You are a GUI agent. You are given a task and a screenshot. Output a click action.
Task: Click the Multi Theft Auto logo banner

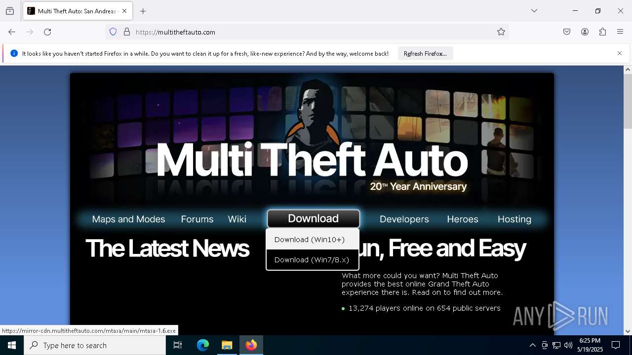click(312, 159)
